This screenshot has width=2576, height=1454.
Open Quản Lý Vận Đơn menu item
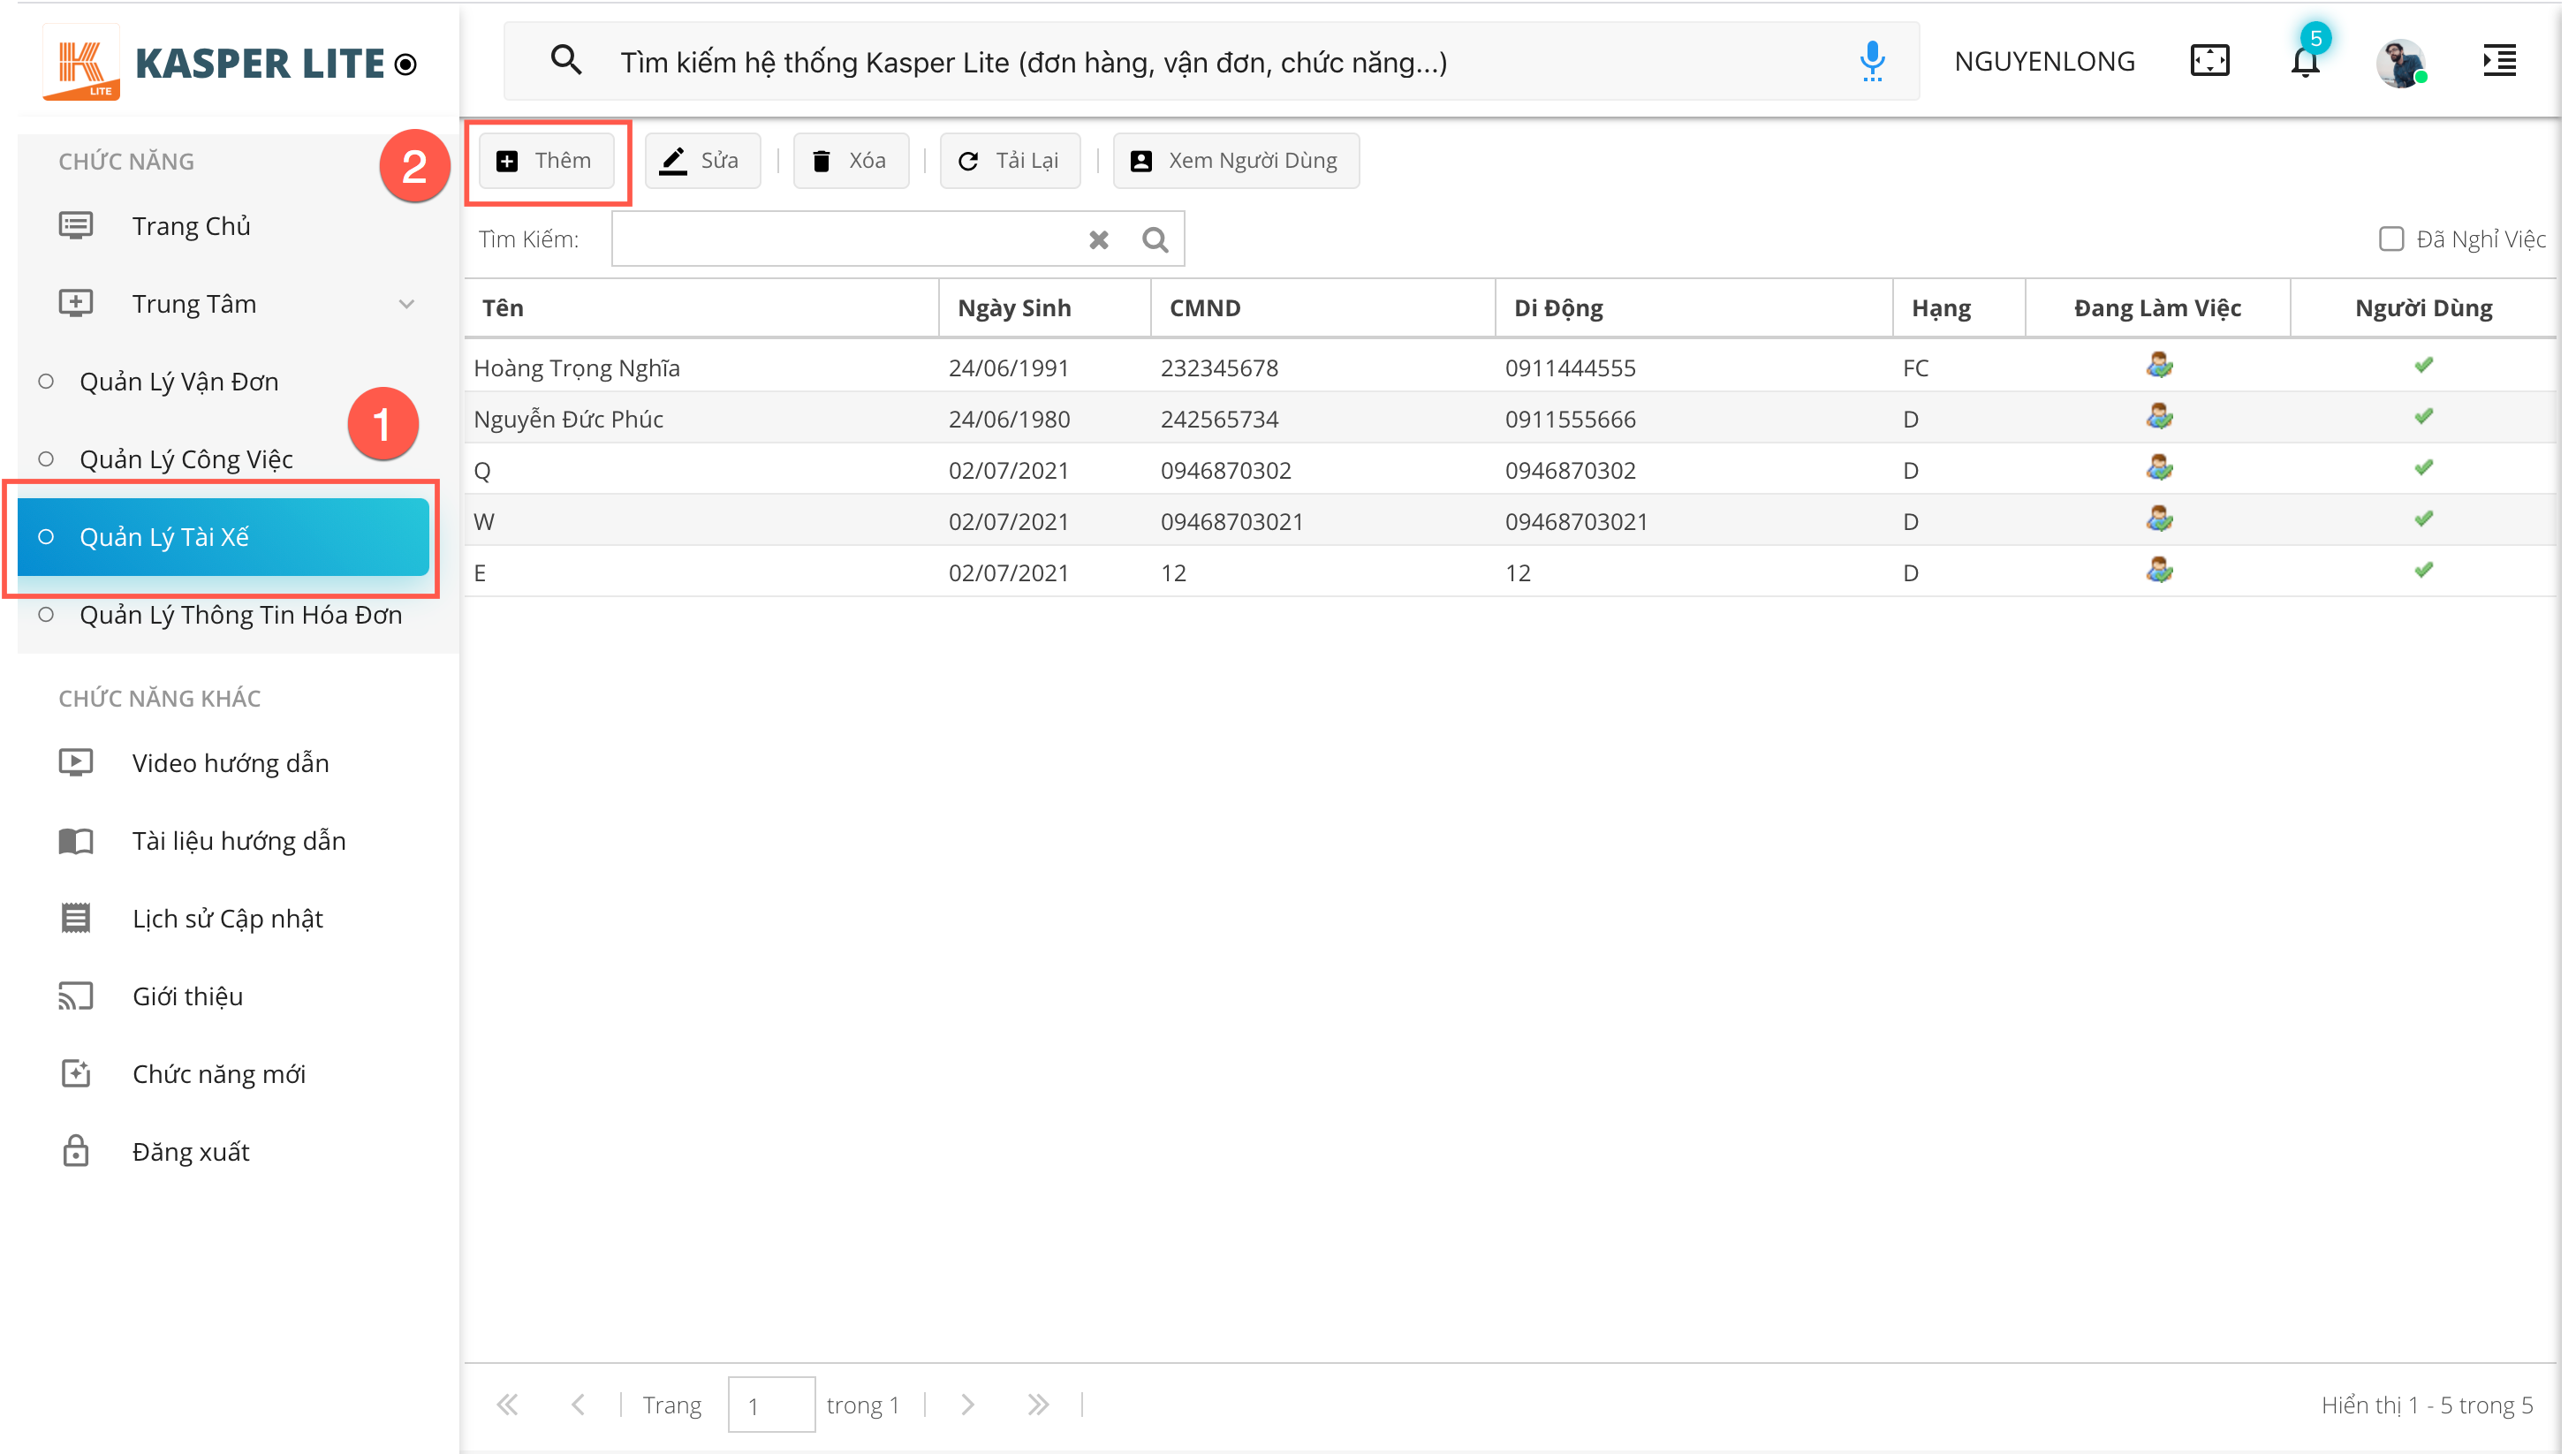pos(179,382)
